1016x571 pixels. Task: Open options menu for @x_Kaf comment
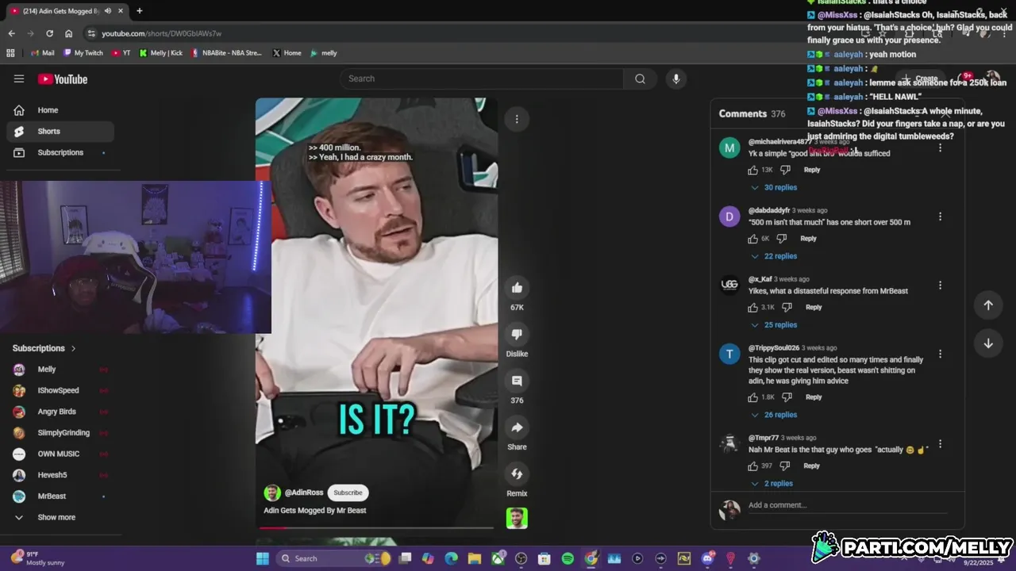pyautogui.click(x=940, y=285)
